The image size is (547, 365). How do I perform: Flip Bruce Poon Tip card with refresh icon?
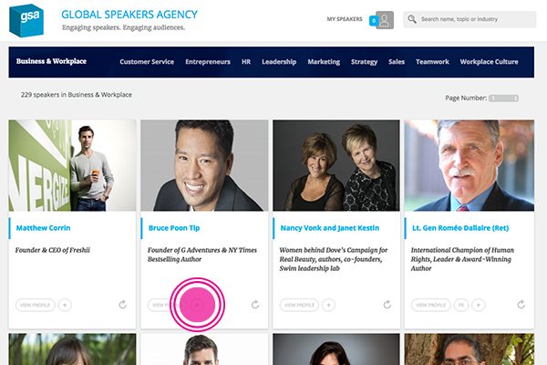click(255, 305)
